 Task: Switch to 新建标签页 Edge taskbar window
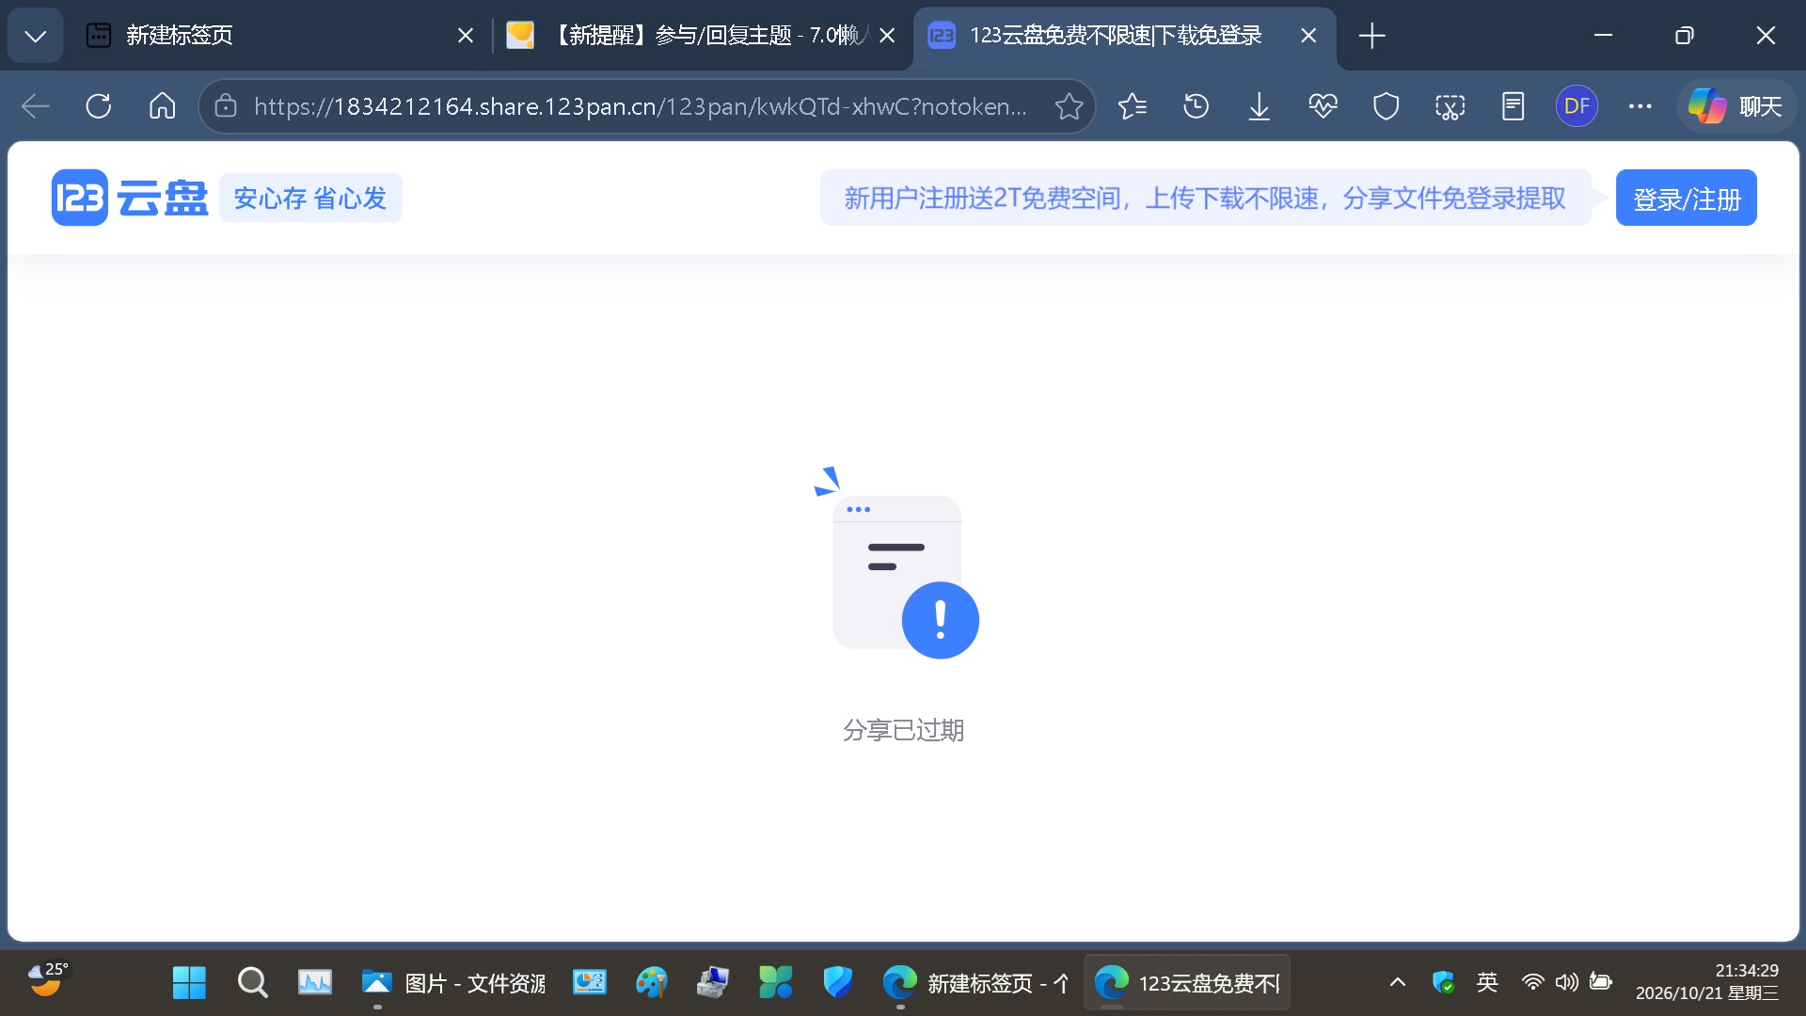point(976,983)
